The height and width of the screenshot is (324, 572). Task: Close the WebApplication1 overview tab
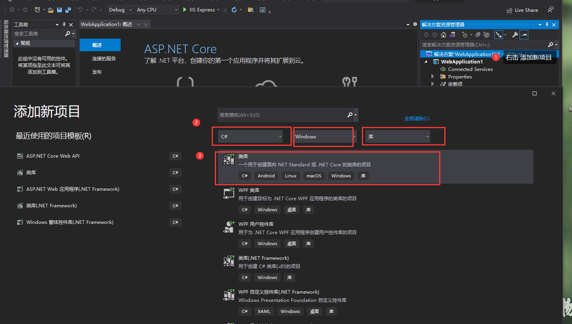tap(146, 24)
